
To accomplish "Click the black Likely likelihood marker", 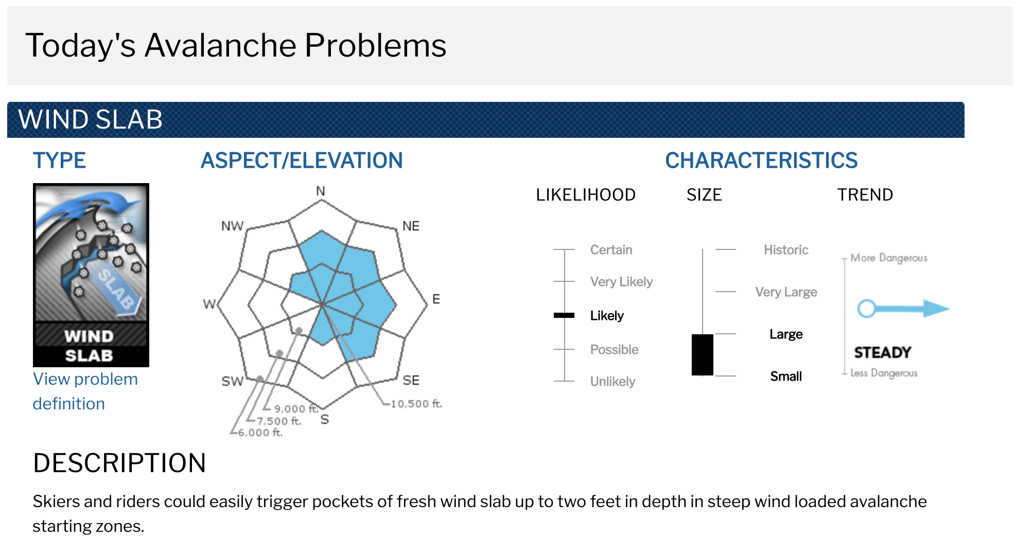I will [564, 315].
